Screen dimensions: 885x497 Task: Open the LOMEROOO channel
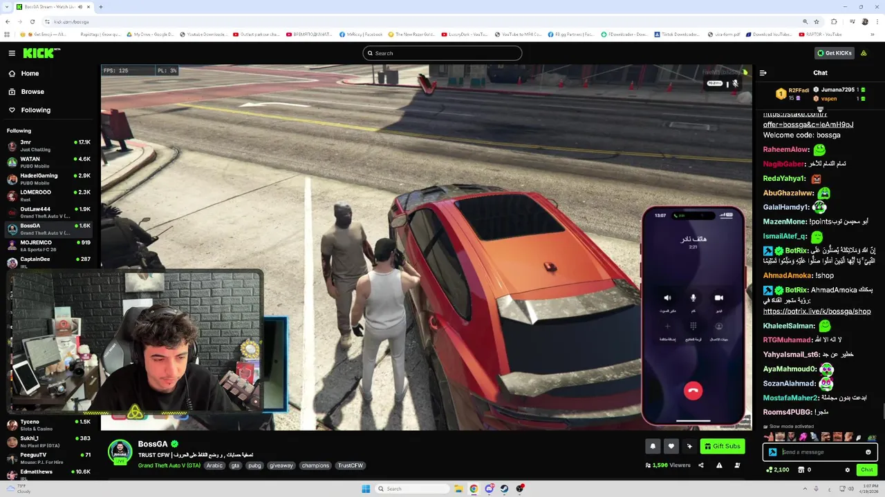pos(48,195)
